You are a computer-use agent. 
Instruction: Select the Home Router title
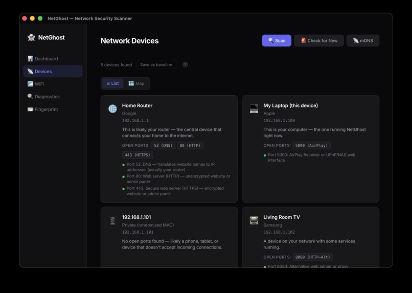coord(137,106)
